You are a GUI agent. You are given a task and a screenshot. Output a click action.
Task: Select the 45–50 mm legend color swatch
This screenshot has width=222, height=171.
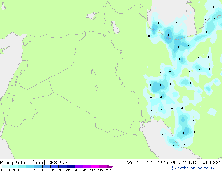(x=103, y=166)
